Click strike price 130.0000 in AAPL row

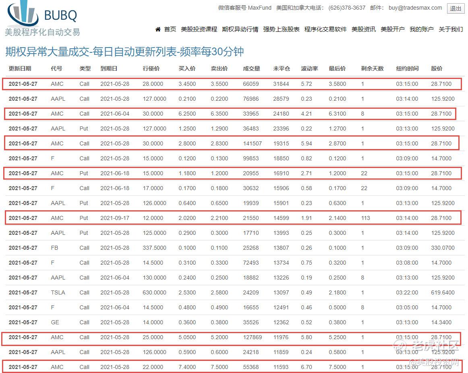pos(154,278)
